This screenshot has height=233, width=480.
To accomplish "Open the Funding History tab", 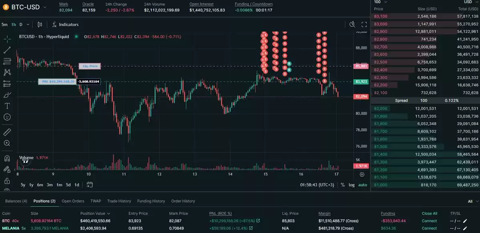I will (151, 201).
